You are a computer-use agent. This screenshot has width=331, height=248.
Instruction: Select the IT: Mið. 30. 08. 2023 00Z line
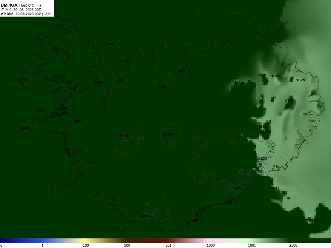[21, 10]
